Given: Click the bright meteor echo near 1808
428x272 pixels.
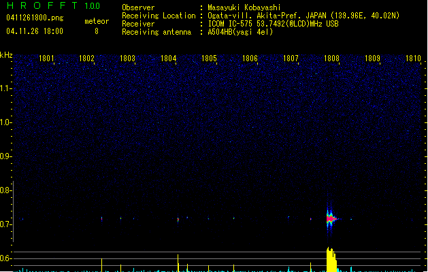Looking at the screenshot, I should pos(331,218).
